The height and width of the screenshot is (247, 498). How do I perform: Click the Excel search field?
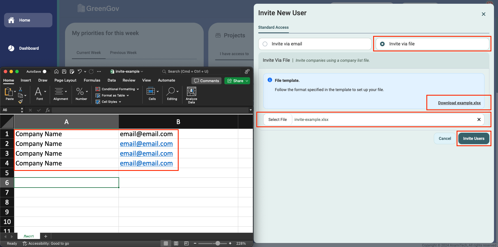pyautogui.click(x=200, y=72)
